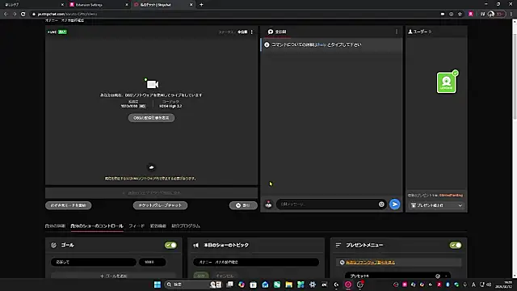Click the megaphone icon beside show topic heading
The width and height of the screenshot is (517, 291).
point(196,245)
